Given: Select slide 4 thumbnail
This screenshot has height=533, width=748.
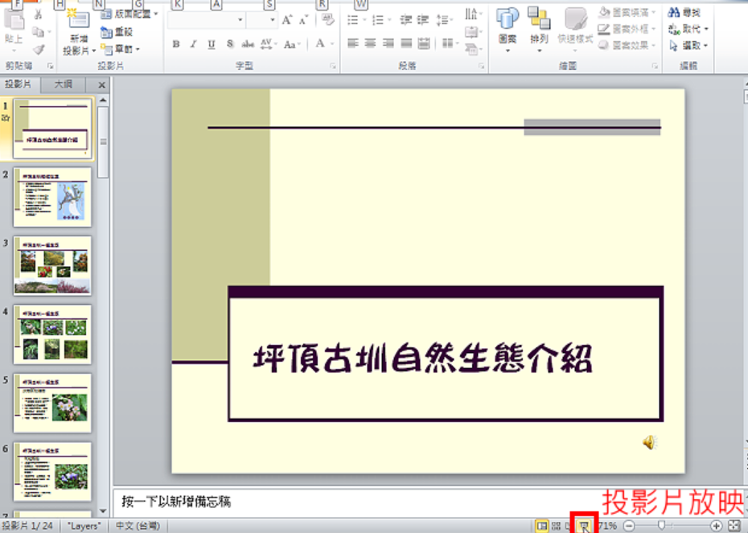Looking at the screenshot, I should [x=52, y=334].
